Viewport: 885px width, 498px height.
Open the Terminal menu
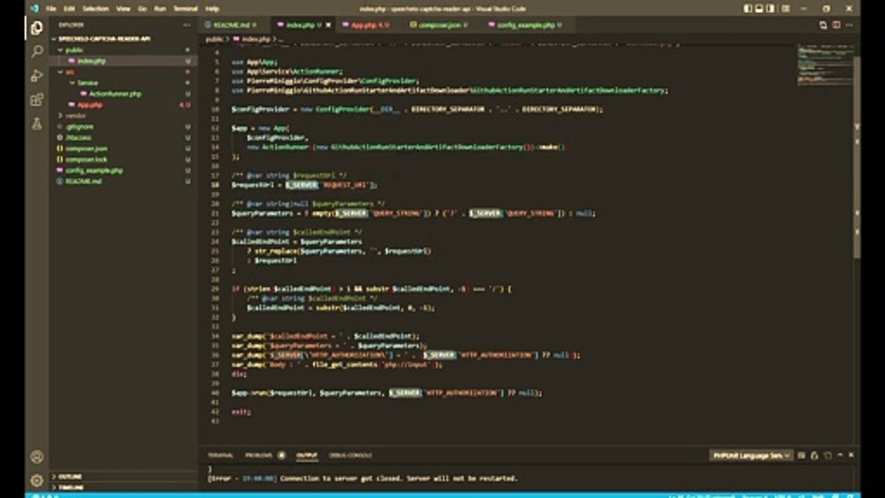pos(185,9)
